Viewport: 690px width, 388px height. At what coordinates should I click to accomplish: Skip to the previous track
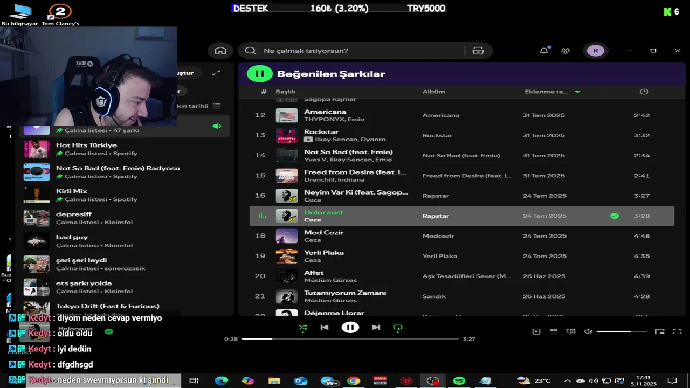325,327
